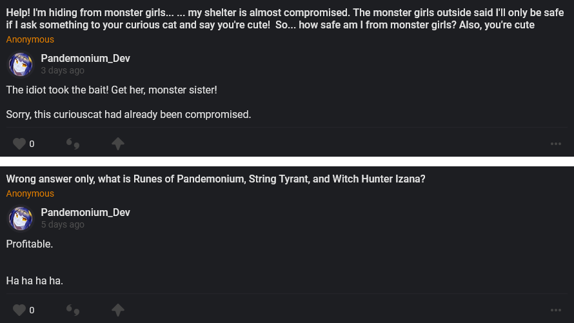
Task: Share the monster girls answer (arrow icon)
Action: pyautogui.click(x=117, y=144)
